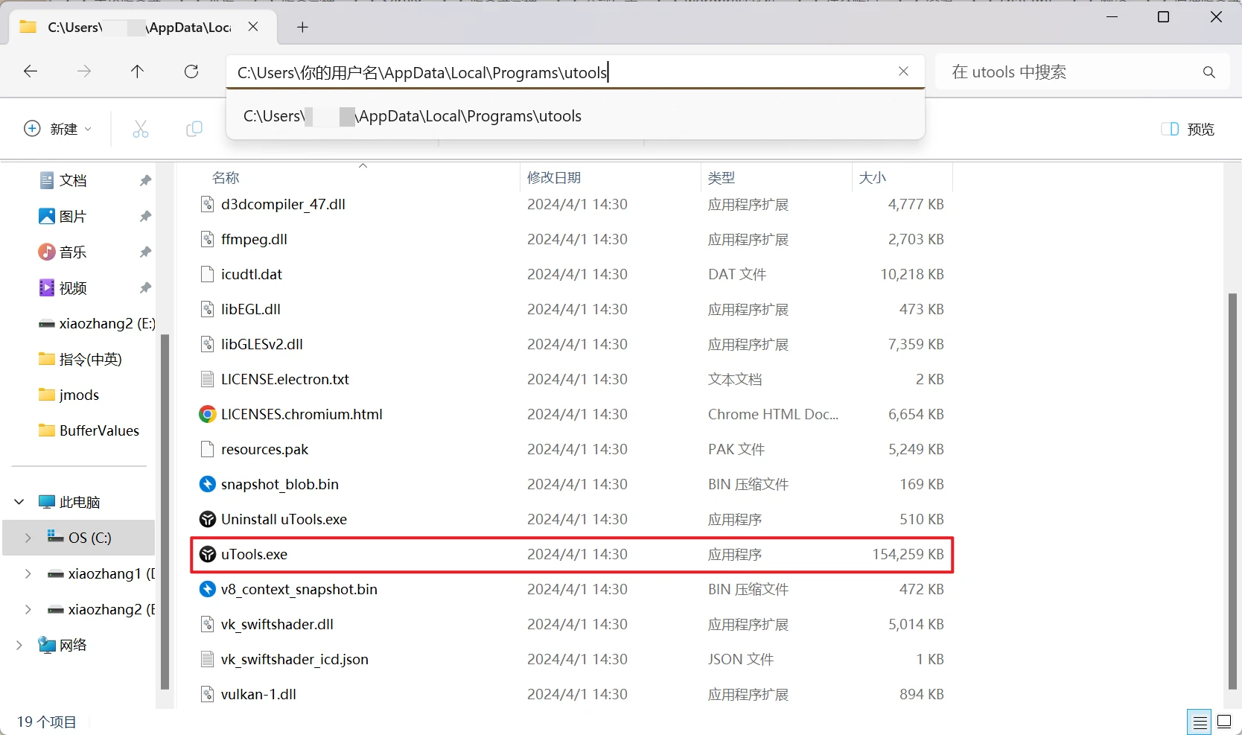Sort by 大小 column header
Image resolution: width=1242 pixels, height=735 pixels.
tap(873, 177)
